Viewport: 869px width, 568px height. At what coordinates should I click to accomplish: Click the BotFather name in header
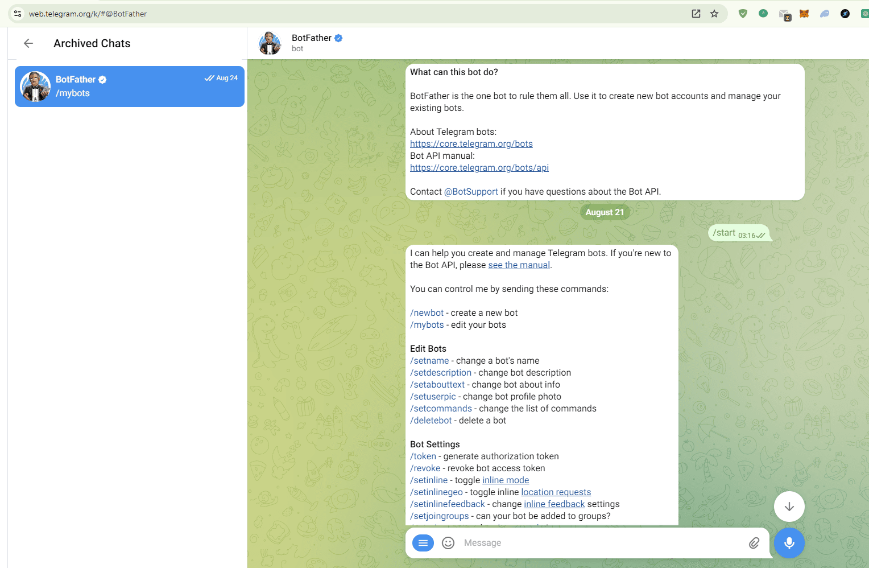pyautogui.click(x=312, y=38)
